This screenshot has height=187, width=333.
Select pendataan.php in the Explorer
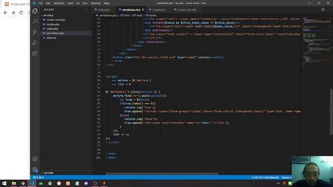tap(55, 33)
